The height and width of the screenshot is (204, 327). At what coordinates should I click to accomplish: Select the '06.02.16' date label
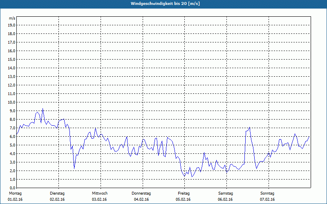pos(226,200)
